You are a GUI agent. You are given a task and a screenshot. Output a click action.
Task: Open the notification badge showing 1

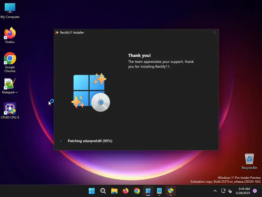point(255,191)
